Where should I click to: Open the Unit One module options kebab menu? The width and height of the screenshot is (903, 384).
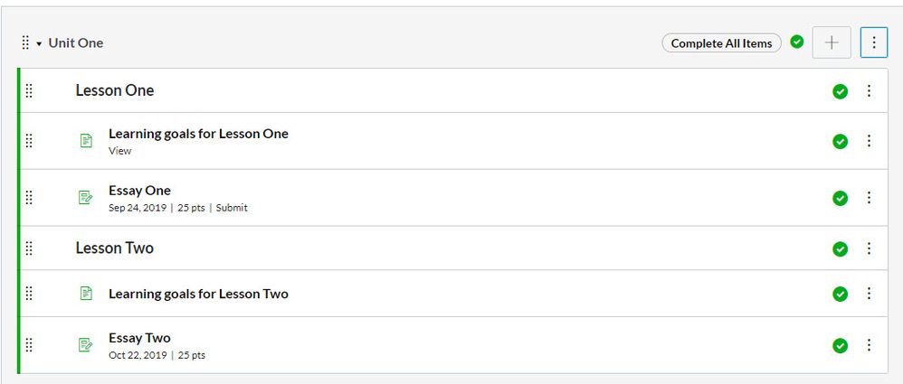click(x=873, y=42)
